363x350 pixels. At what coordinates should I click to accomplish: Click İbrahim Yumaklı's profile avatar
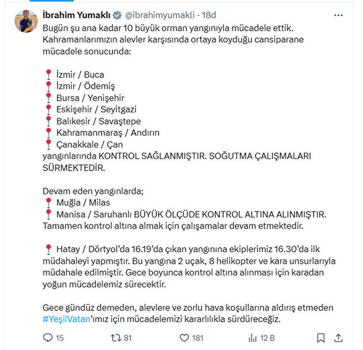(26, 18)
